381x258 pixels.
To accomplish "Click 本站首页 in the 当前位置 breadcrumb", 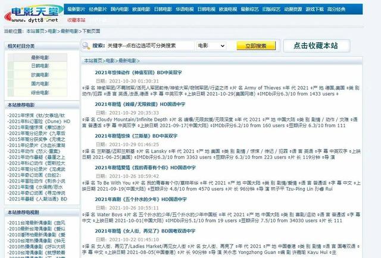I will (35, 31).
